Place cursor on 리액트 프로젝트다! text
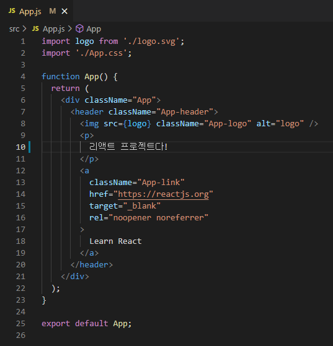Screen dimensions: 333x346 (128, 147)
